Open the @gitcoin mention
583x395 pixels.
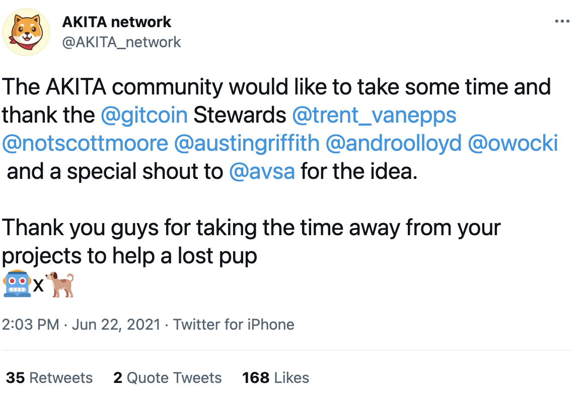click(x=144, y=115)
